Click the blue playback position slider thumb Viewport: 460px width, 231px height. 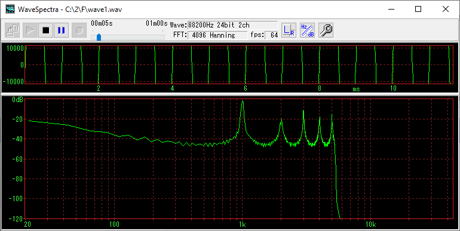pos(99,37)
